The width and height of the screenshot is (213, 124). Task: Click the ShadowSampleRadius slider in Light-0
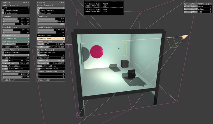(x=16, y=69)
